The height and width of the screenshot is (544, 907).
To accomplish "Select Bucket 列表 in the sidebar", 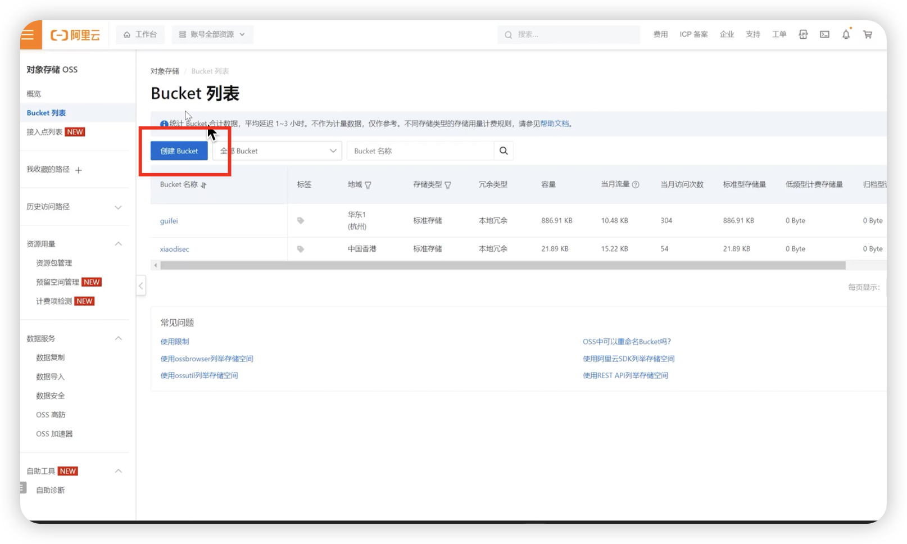I will [x=46, y=113].
